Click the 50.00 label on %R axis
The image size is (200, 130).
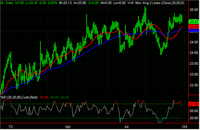[x=194, y=111]
